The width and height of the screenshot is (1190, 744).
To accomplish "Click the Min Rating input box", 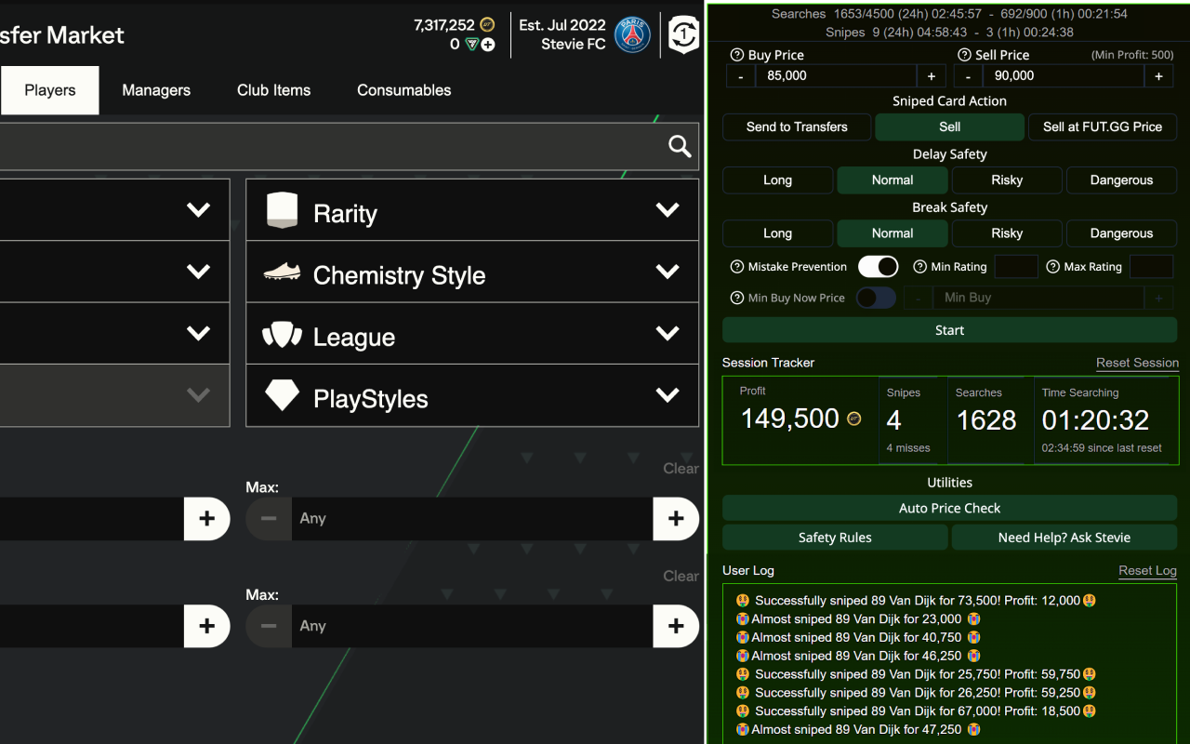I will (1016, 267).
